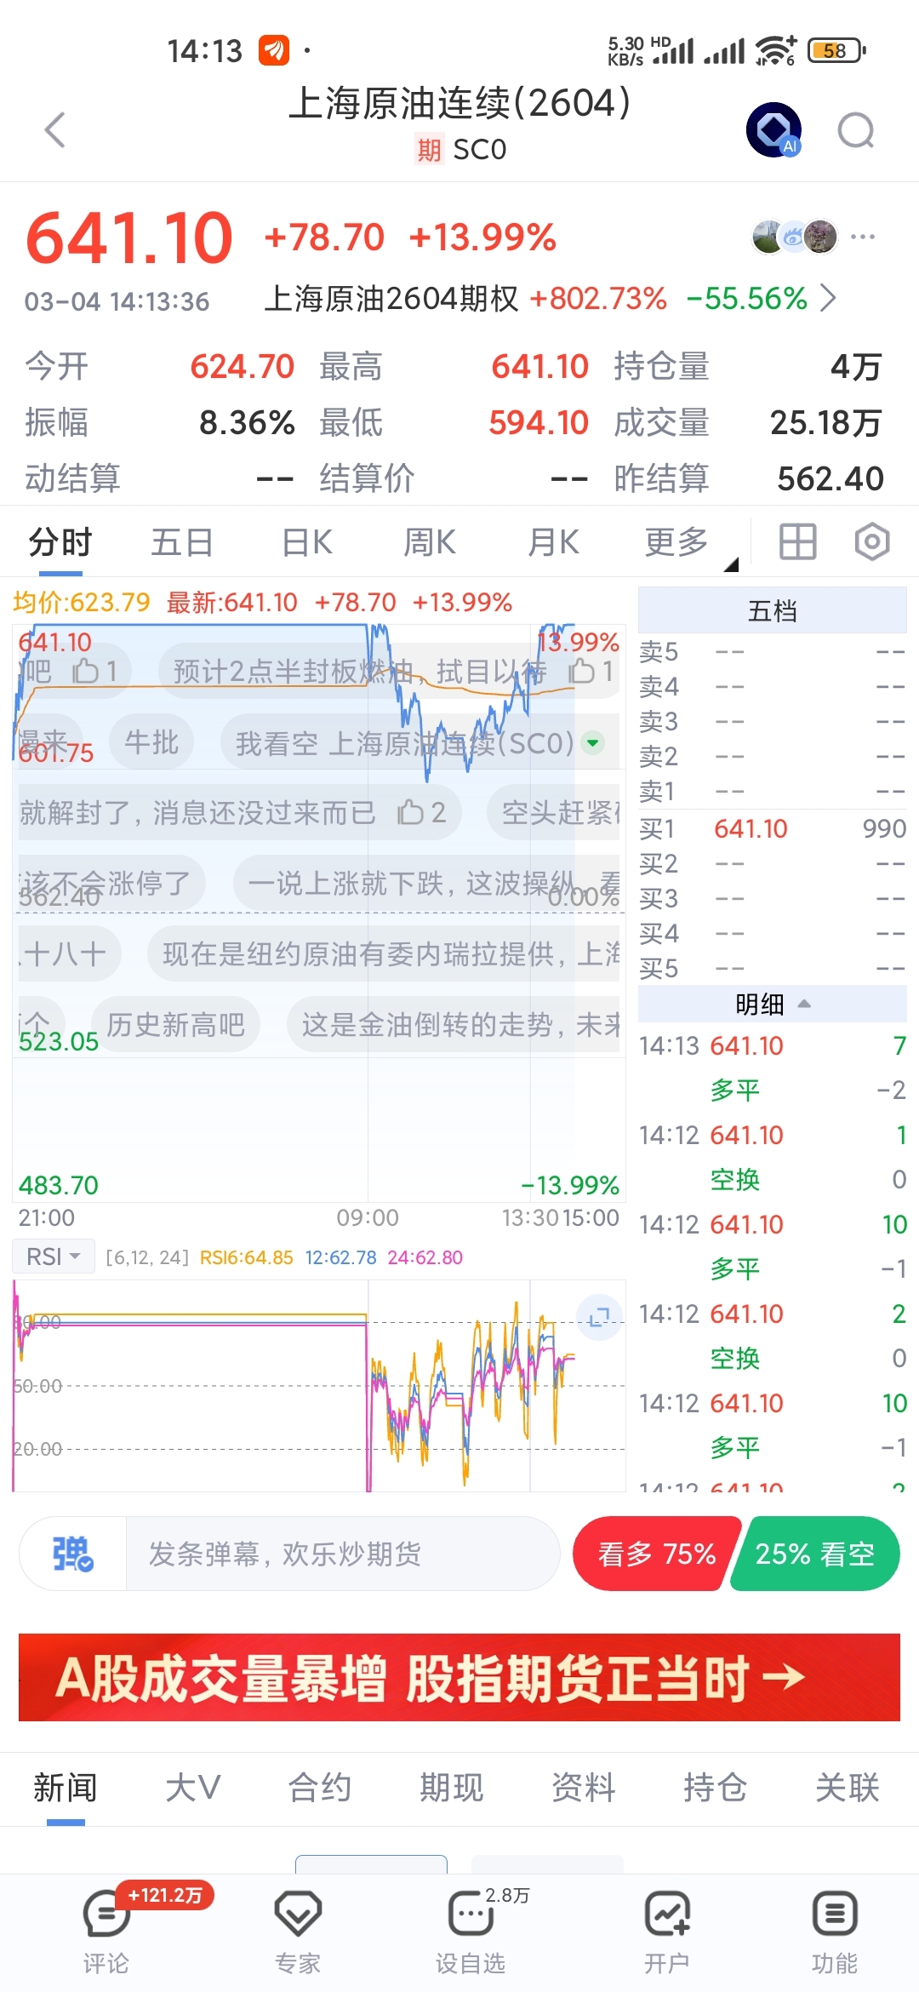The width and height of the screenshot is (919, 1992).
Task: Expand chart to fullscreen icon
Action: point(599,1317)
